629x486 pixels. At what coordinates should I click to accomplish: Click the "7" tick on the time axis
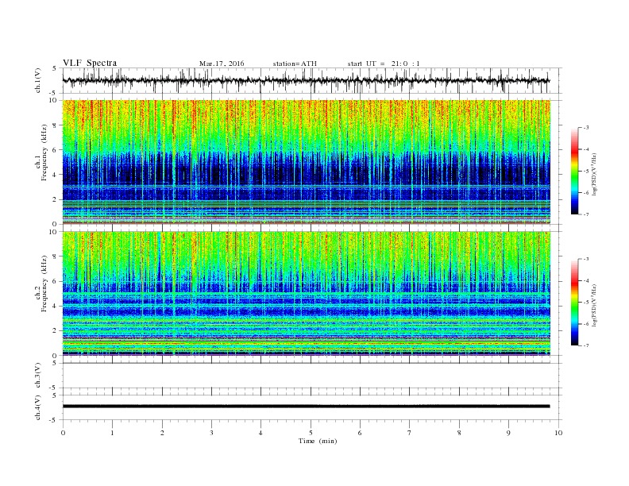tap(409, 433)
